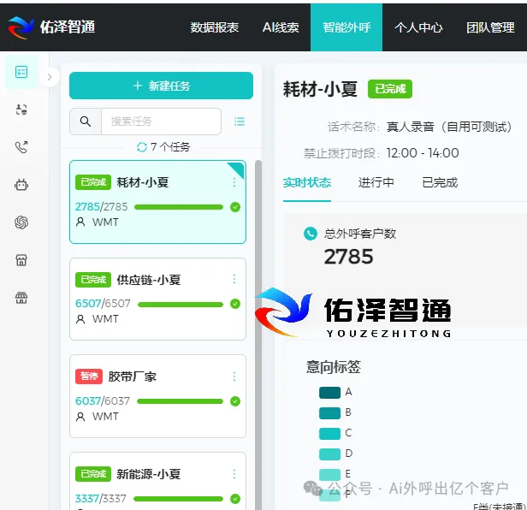This screenshot has width=527, height=510.
Task: Refresh the 7 个任务 count
Action: (142, 147)
